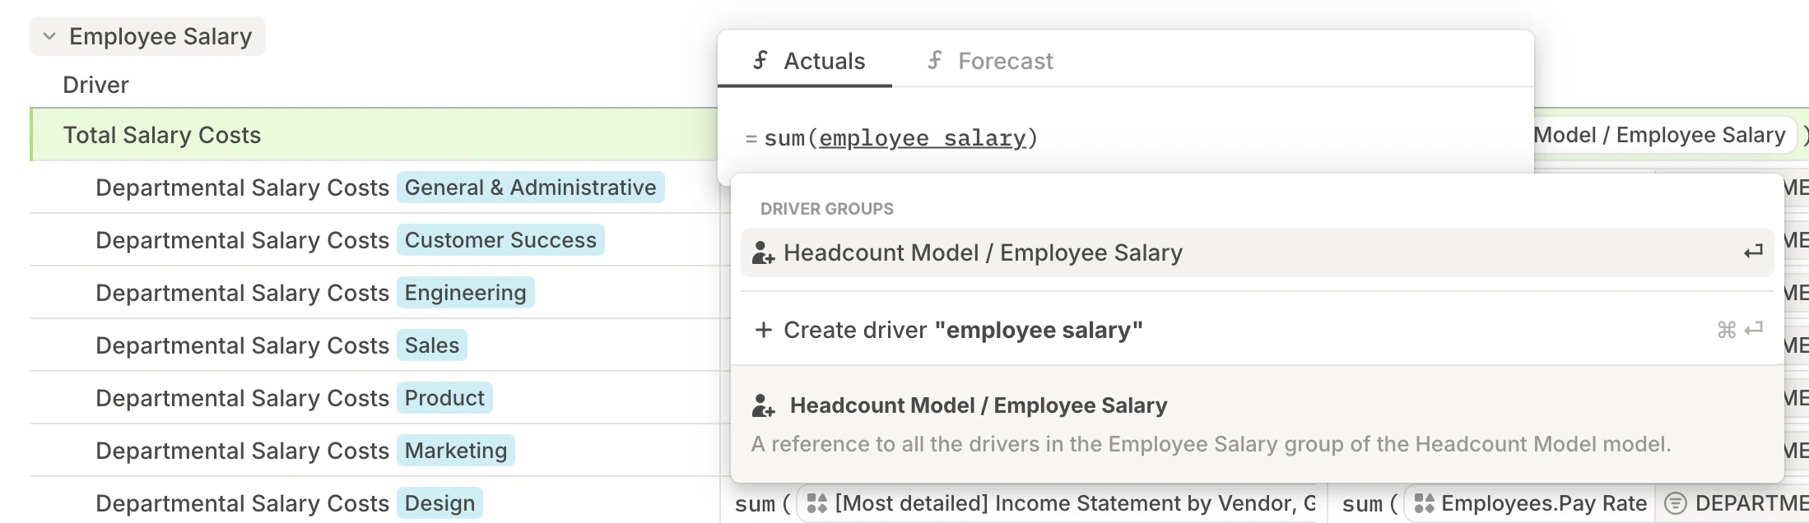The image size is (1809, 523).
Task: Select Departmental Salary Costs row for Marketing
Action: click(374, 451)
